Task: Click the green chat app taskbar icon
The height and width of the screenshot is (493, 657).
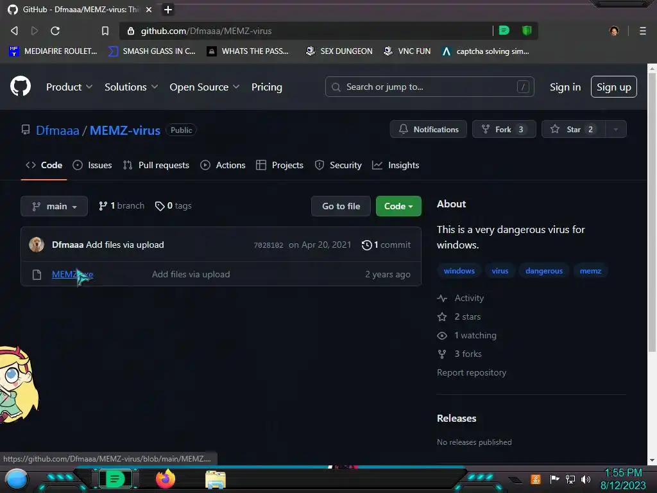Action: click(115, 479)
